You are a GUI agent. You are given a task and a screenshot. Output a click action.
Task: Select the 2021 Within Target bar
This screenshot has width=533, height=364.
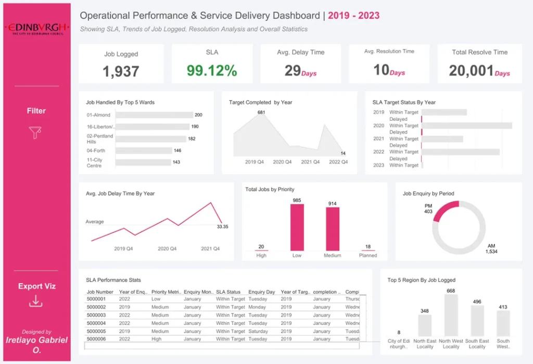(x=442, y=139)
